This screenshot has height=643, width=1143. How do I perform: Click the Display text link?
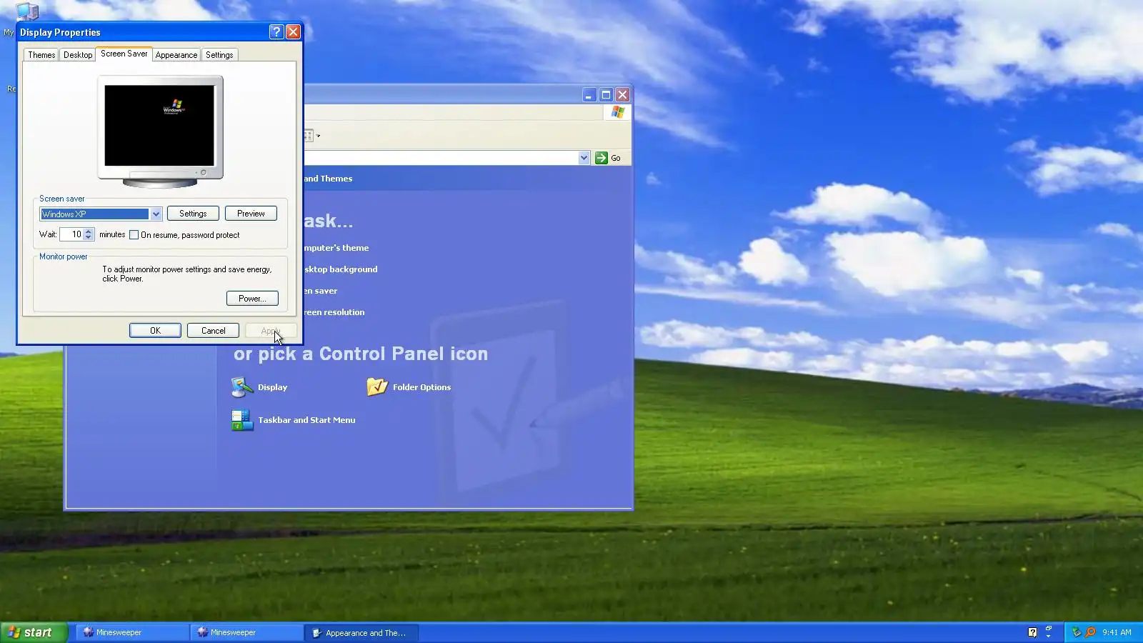(x=272, y=387)
